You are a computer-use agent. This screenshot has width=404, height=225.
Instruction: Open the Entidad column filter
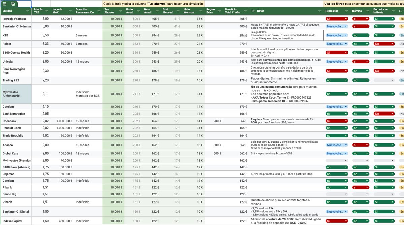28,11
